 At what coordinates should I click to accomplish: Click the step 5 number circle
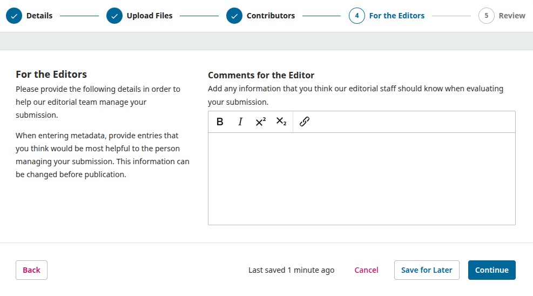click(487, 16)
